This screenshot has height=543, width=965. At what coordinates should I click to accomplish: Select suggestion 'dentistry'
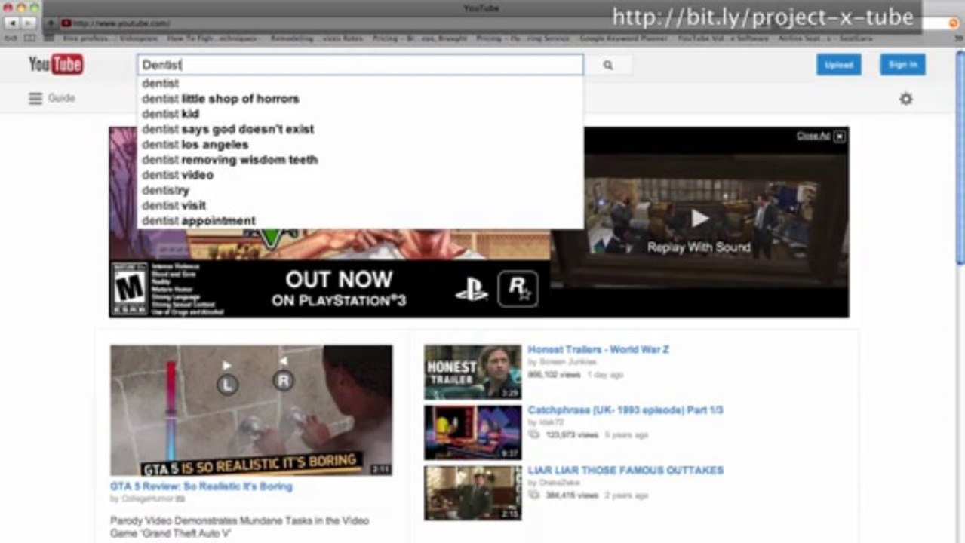click(x=360, y=190)
